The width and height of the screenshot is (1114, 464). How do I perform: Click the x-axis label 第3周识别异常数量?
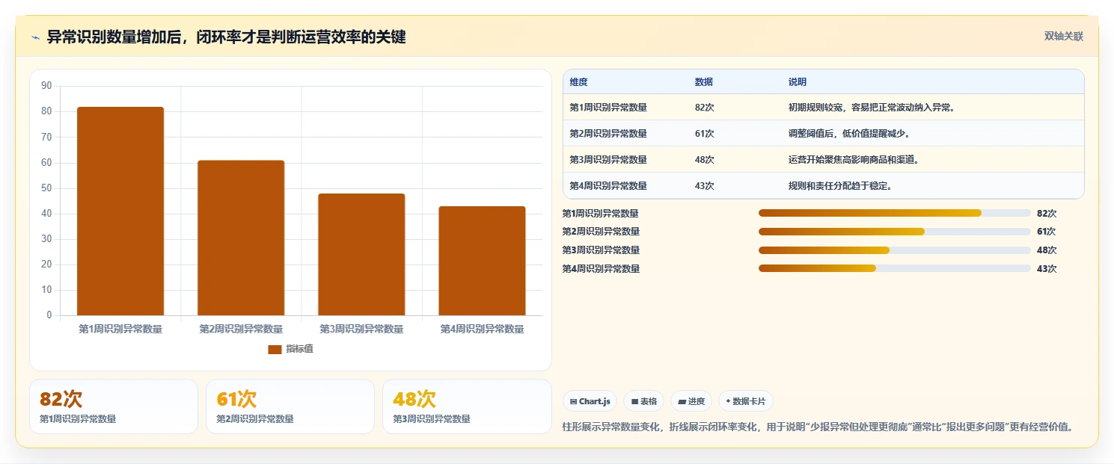tap(361, 329)
